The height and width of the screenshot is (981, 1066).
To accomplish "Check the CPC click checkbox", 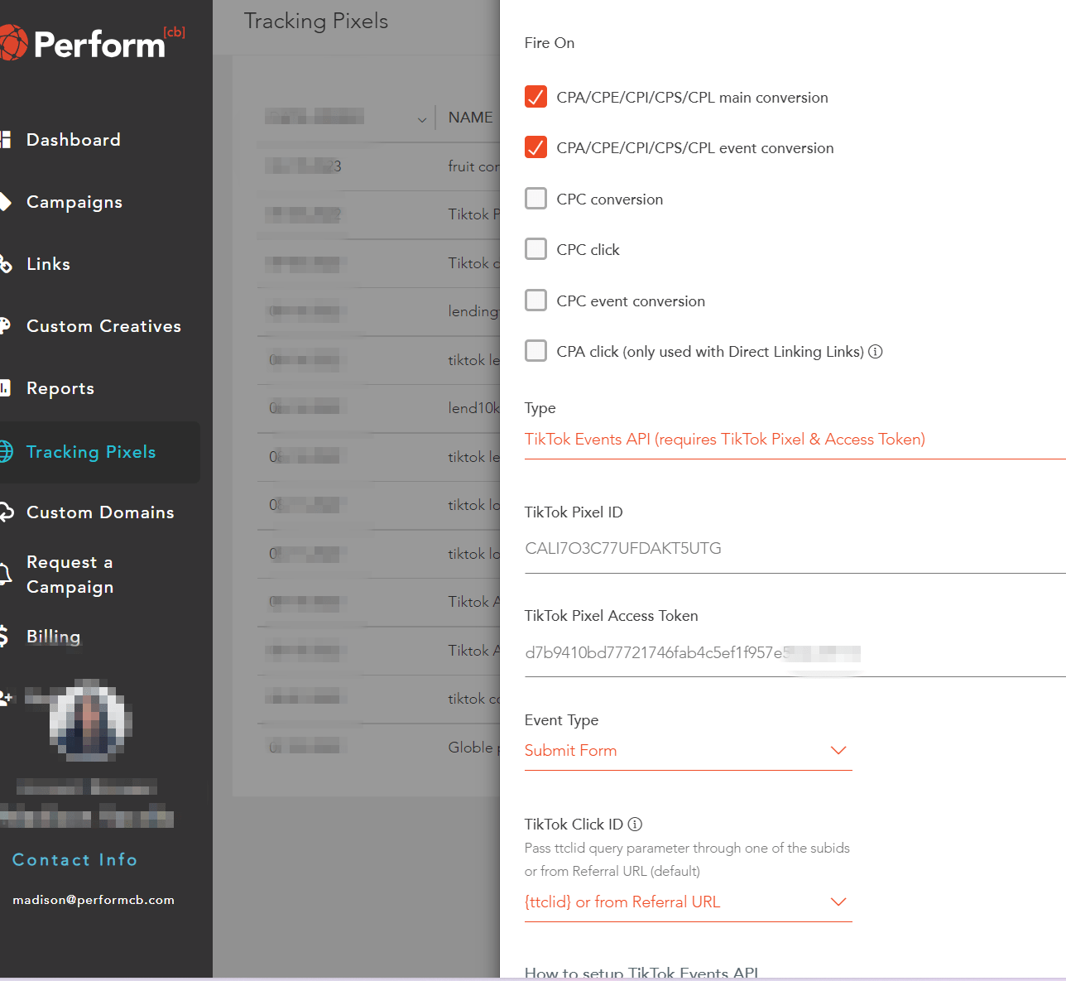I will pyautogui.click(x=535, y=249).
